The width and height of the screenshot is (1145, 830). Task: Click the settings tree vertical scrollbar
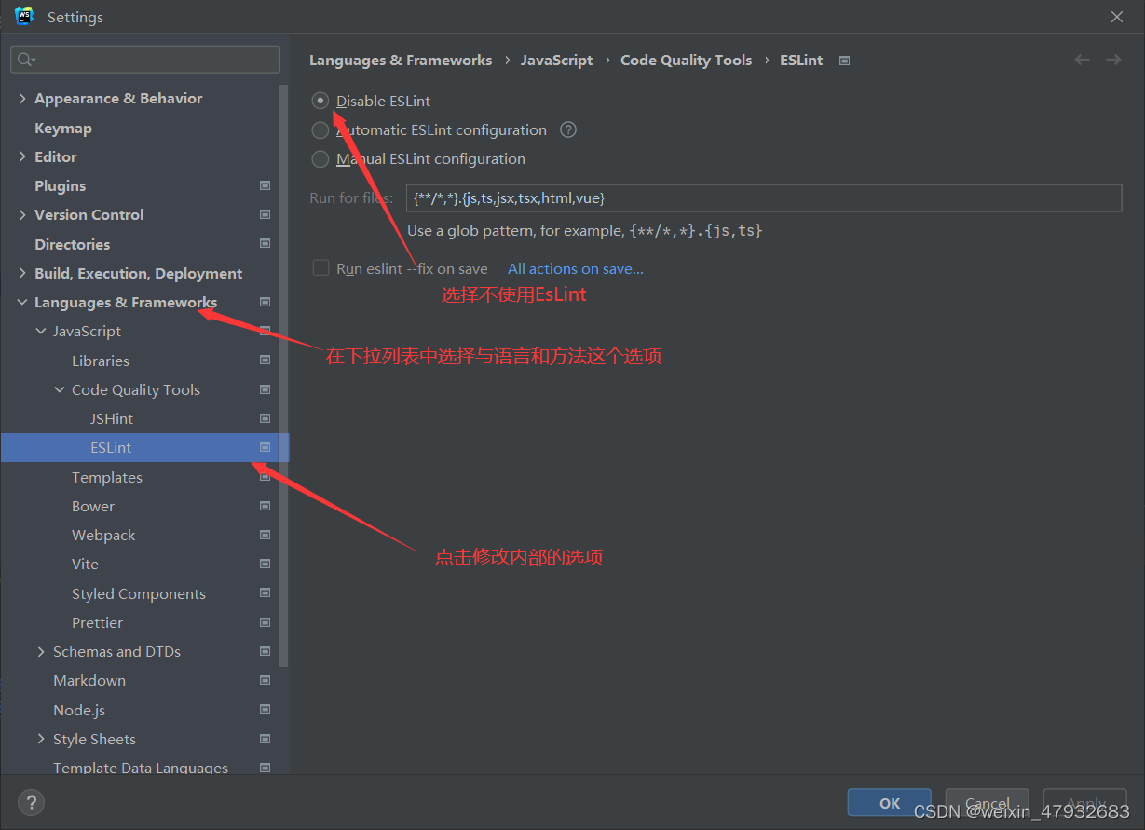point(283,374)
